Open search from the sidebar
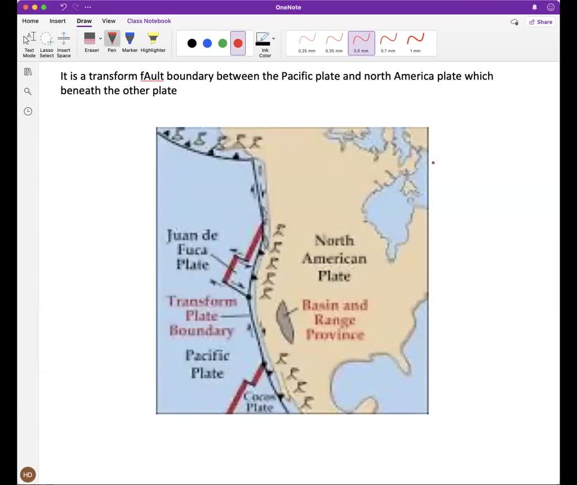Image resolution: width=577 pixels, height=485 pixels. [x=28, y=91]
